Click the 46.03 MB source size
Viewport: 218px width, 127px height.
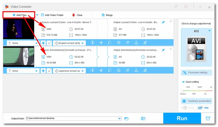tap(51, 62)
